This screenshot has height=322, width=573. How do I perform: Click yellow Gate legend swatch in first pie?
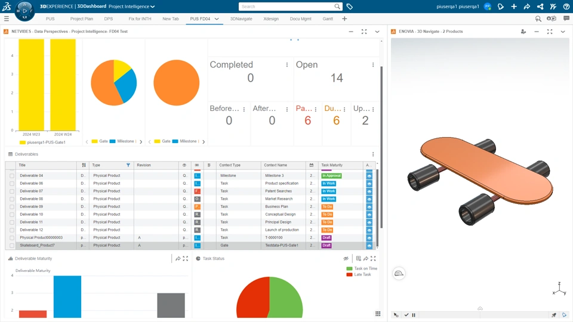coord(95,141)
